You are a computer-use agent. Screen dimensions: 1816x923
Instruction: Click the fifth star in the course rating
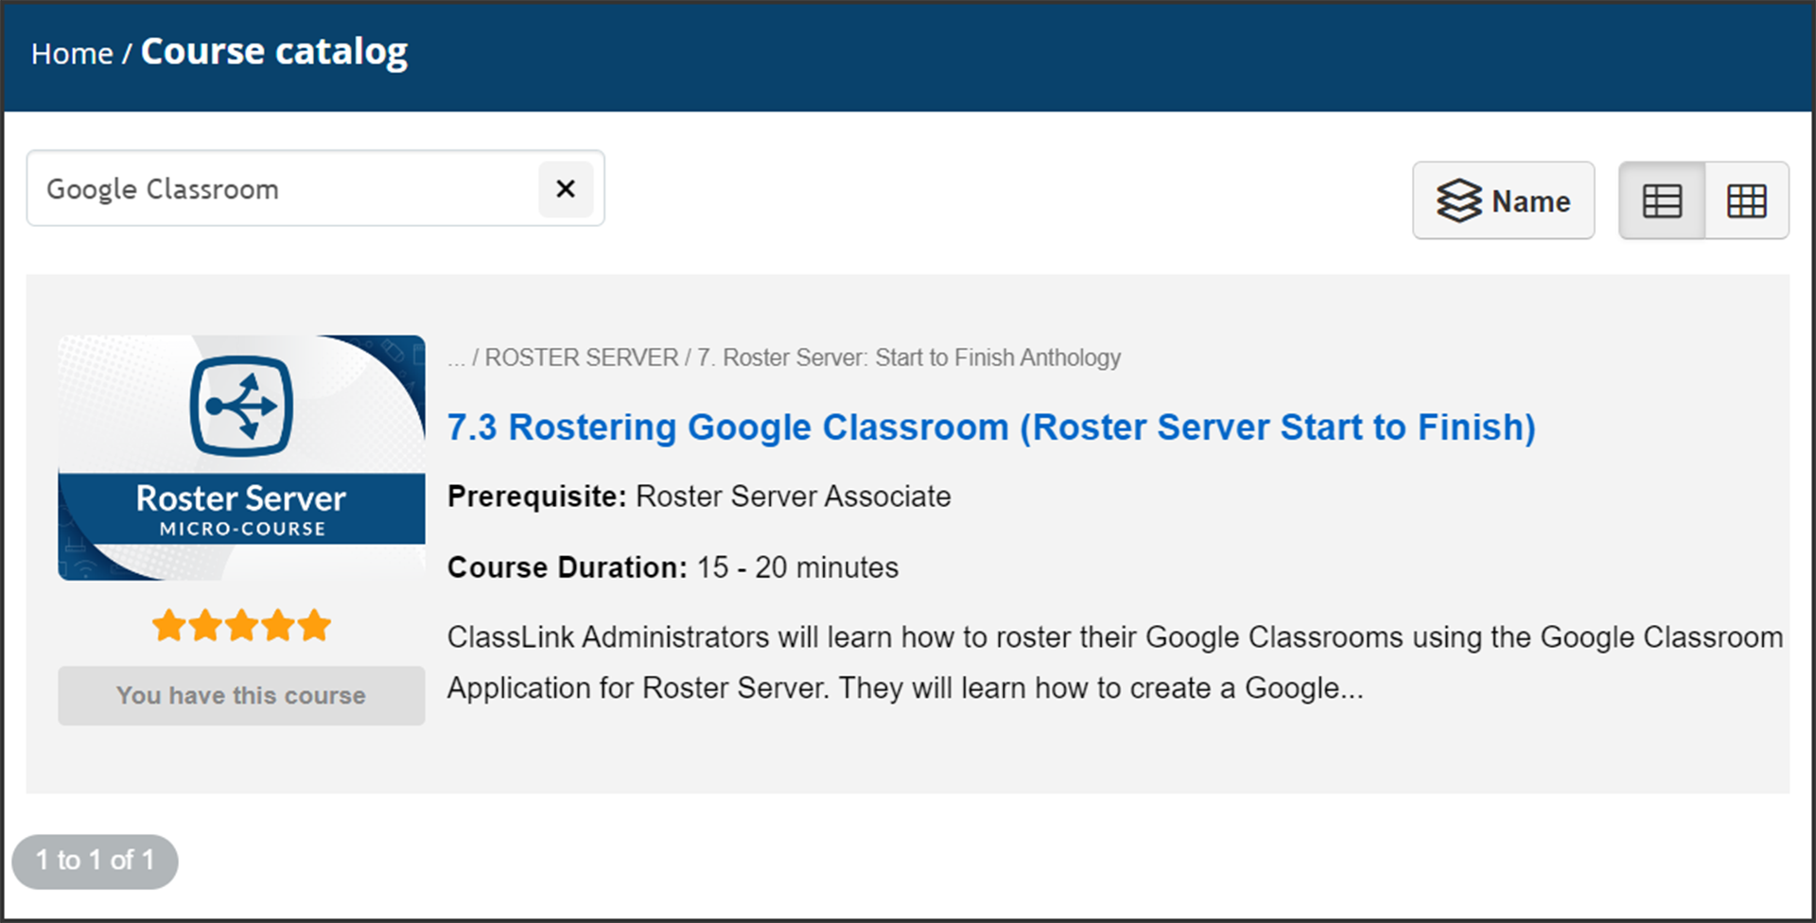point(312,624)
